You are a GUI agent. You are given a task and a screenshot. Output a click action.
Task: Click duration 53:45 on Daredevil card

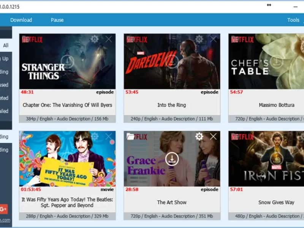[x=132, y=92]
